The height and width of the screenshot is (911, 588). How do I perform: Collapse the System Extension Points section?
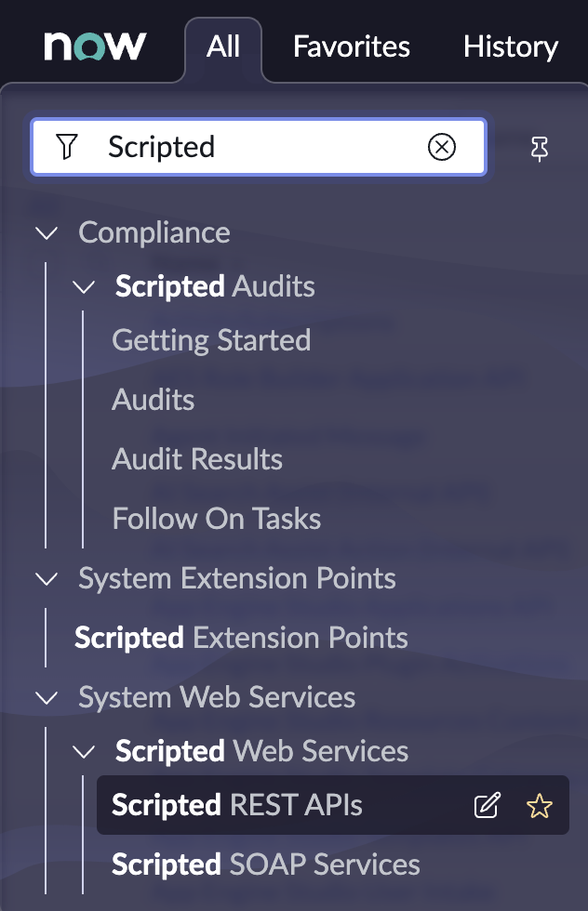tap(47, 578)
